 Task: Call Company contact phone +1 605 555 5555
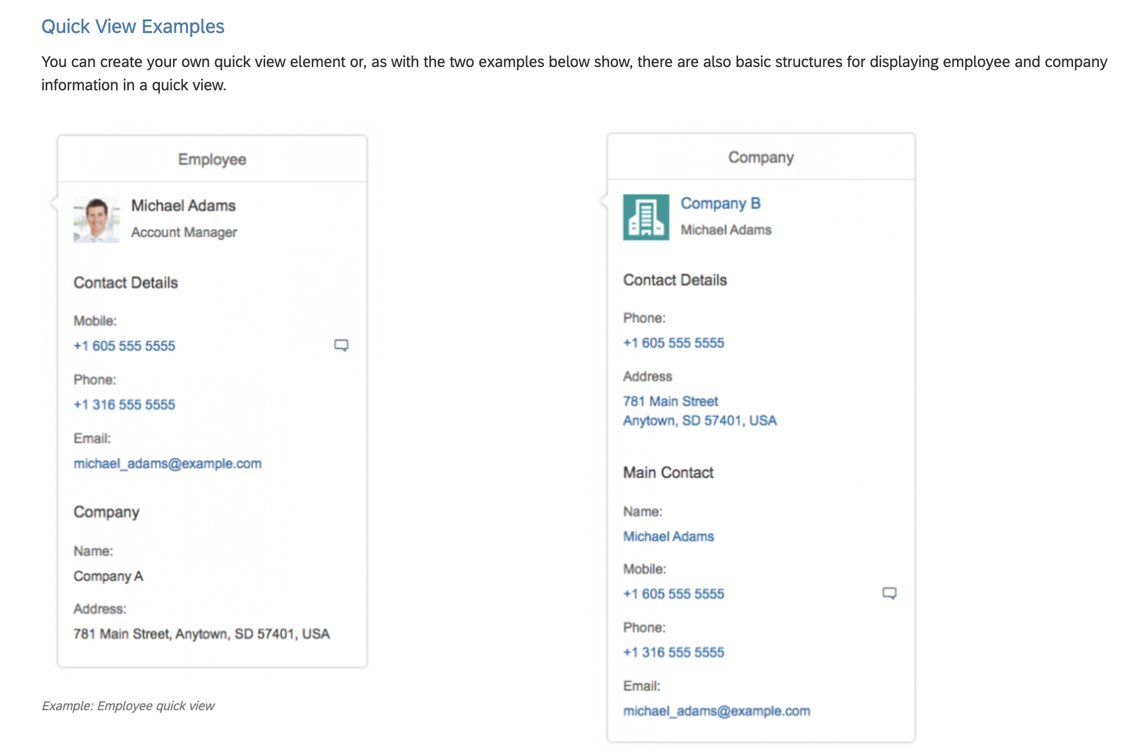click(674, 343)
